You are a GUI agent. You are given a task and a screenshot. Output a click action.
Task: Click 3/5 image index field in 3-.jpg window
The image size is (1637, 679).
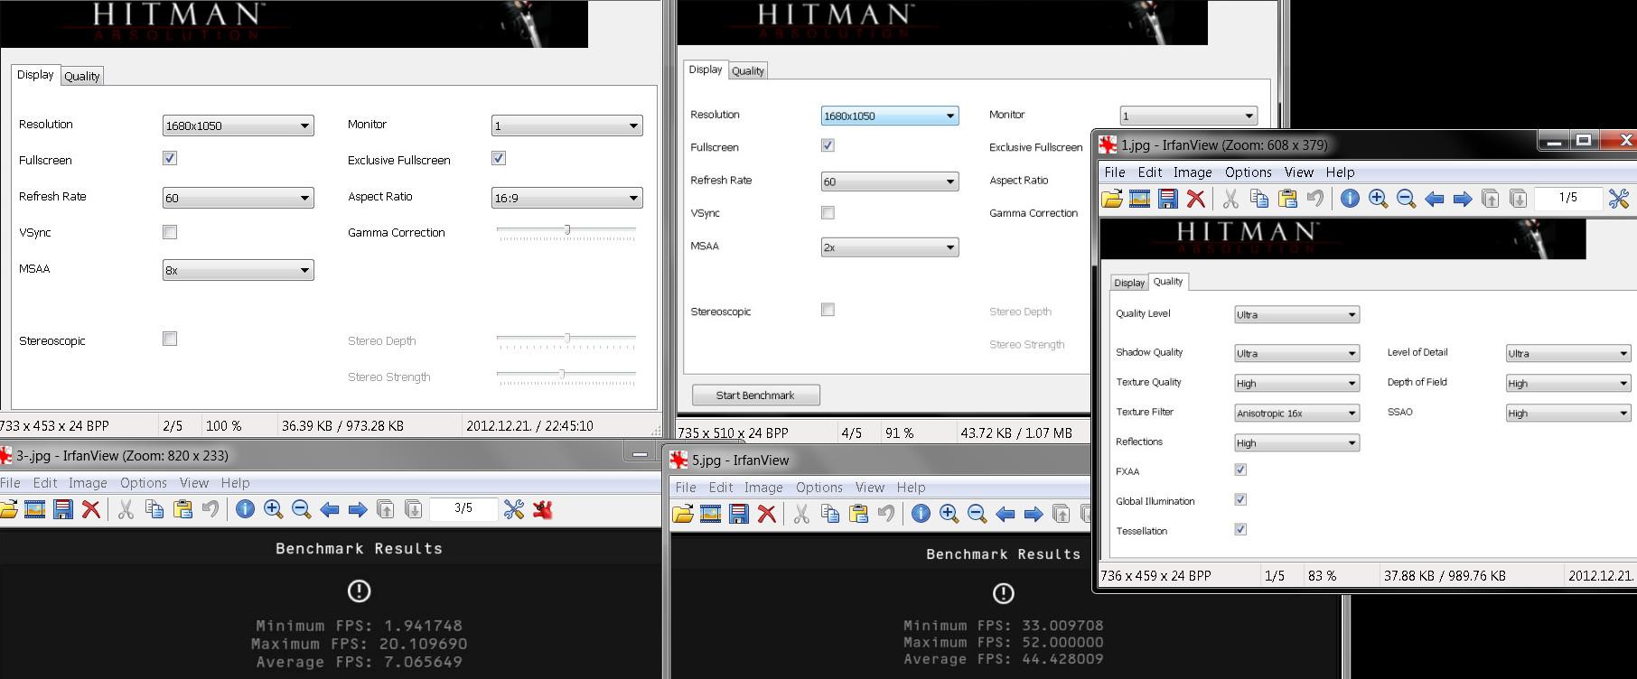(463, 508)
